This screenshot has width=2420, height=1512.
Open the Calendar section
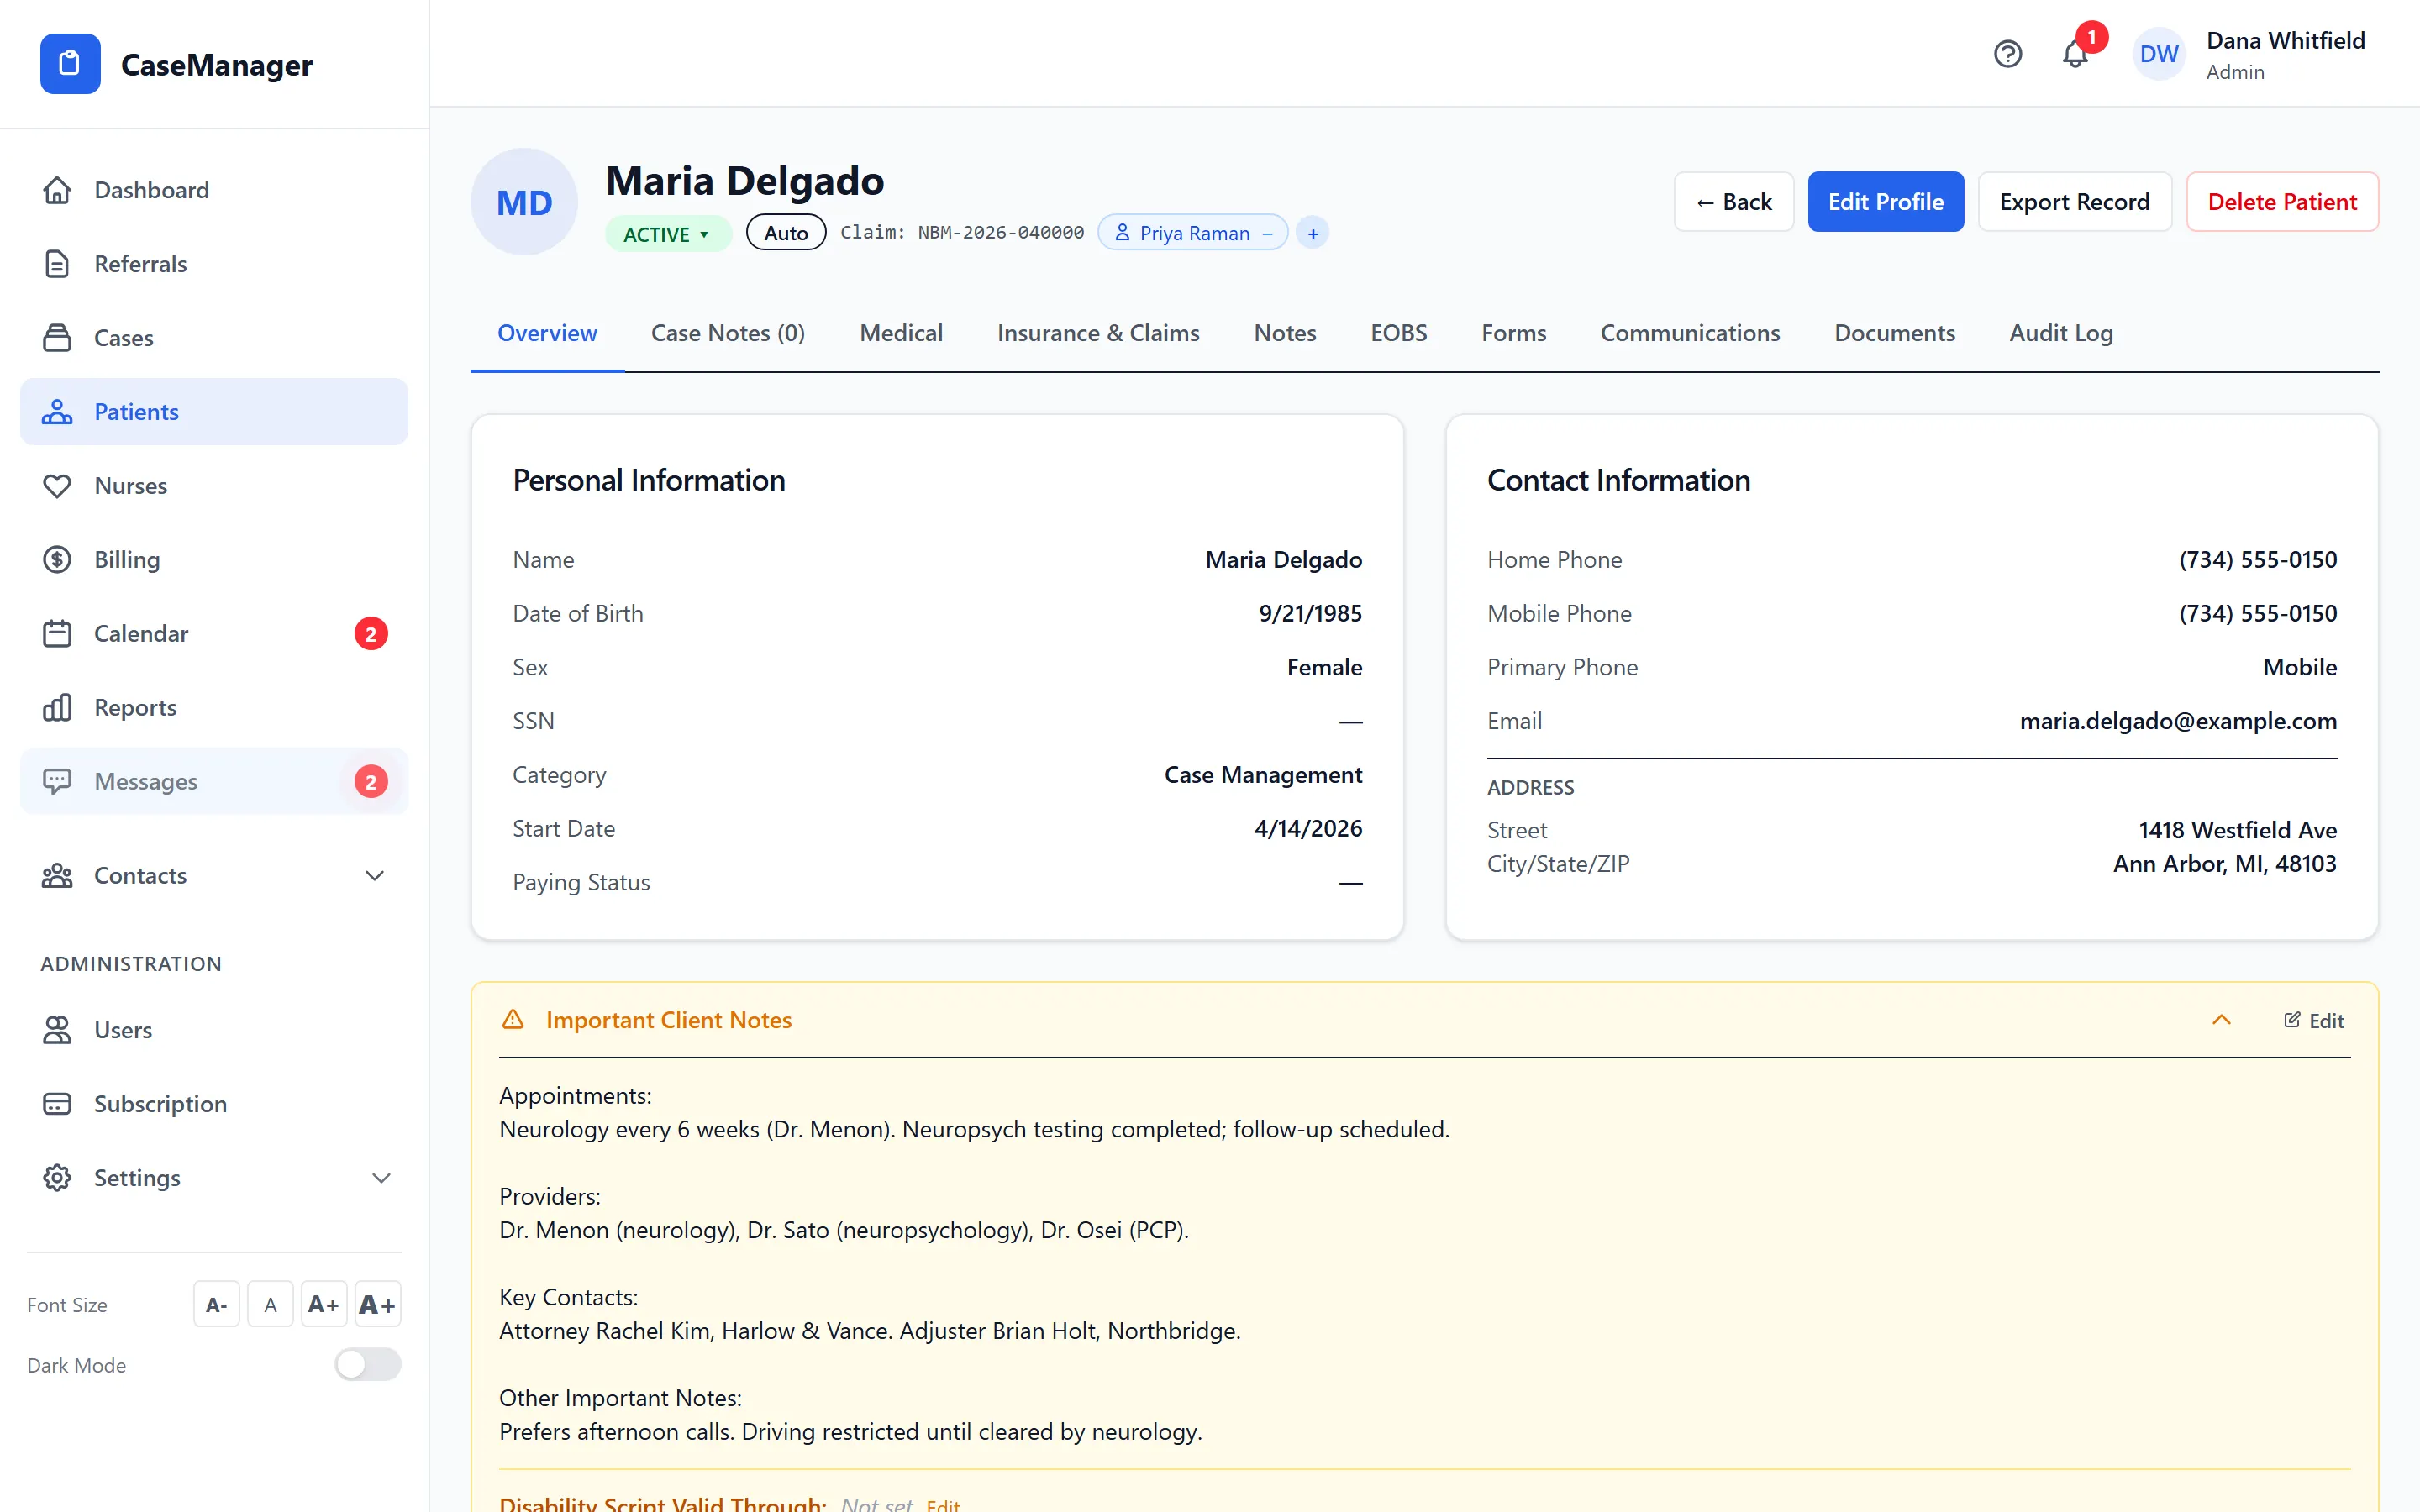pyautogui.click(x=214, y=634)
